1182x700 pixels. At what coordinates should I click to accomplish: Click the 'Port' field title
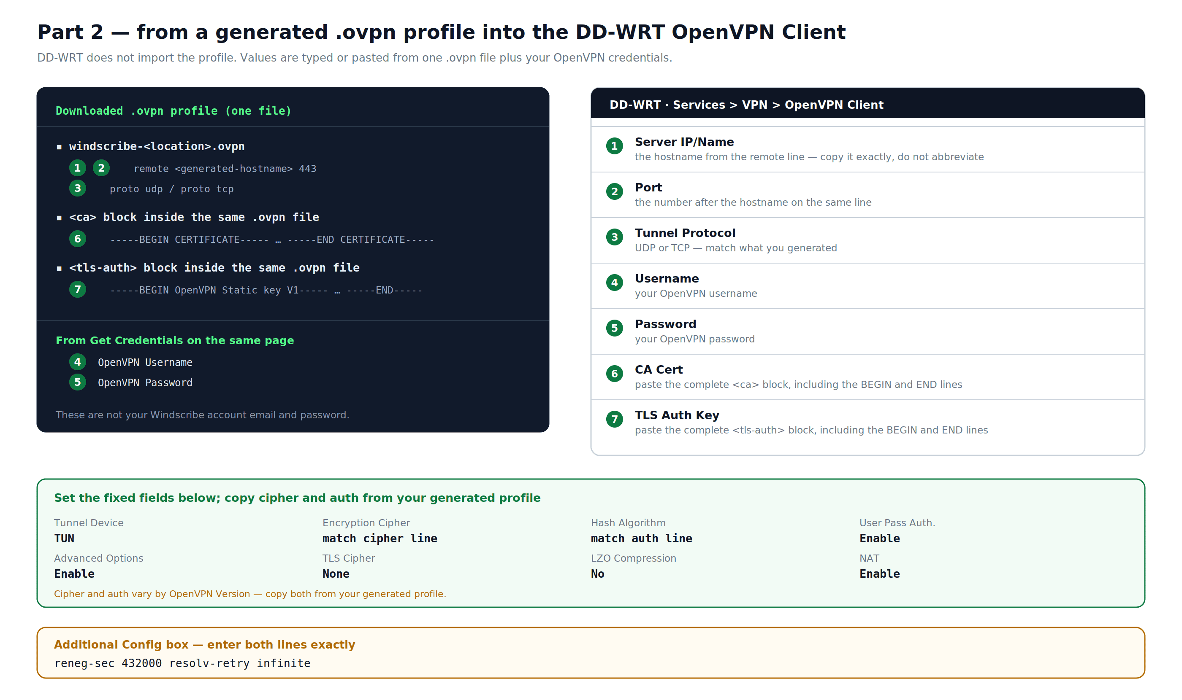coord(648,187)
